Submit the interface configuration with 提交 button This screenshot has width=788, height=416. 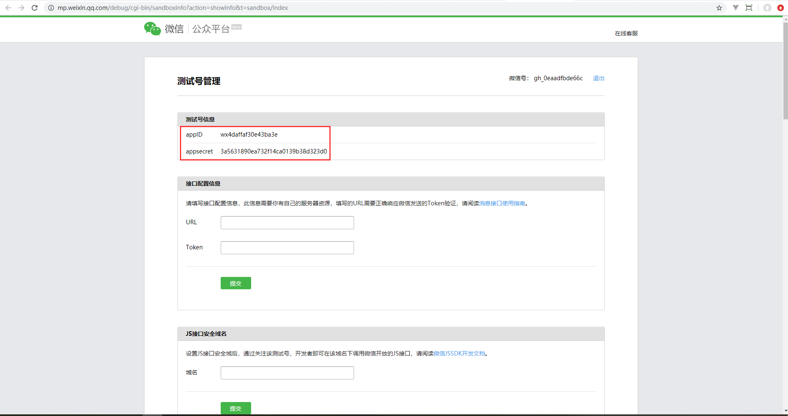pos(235,283)
